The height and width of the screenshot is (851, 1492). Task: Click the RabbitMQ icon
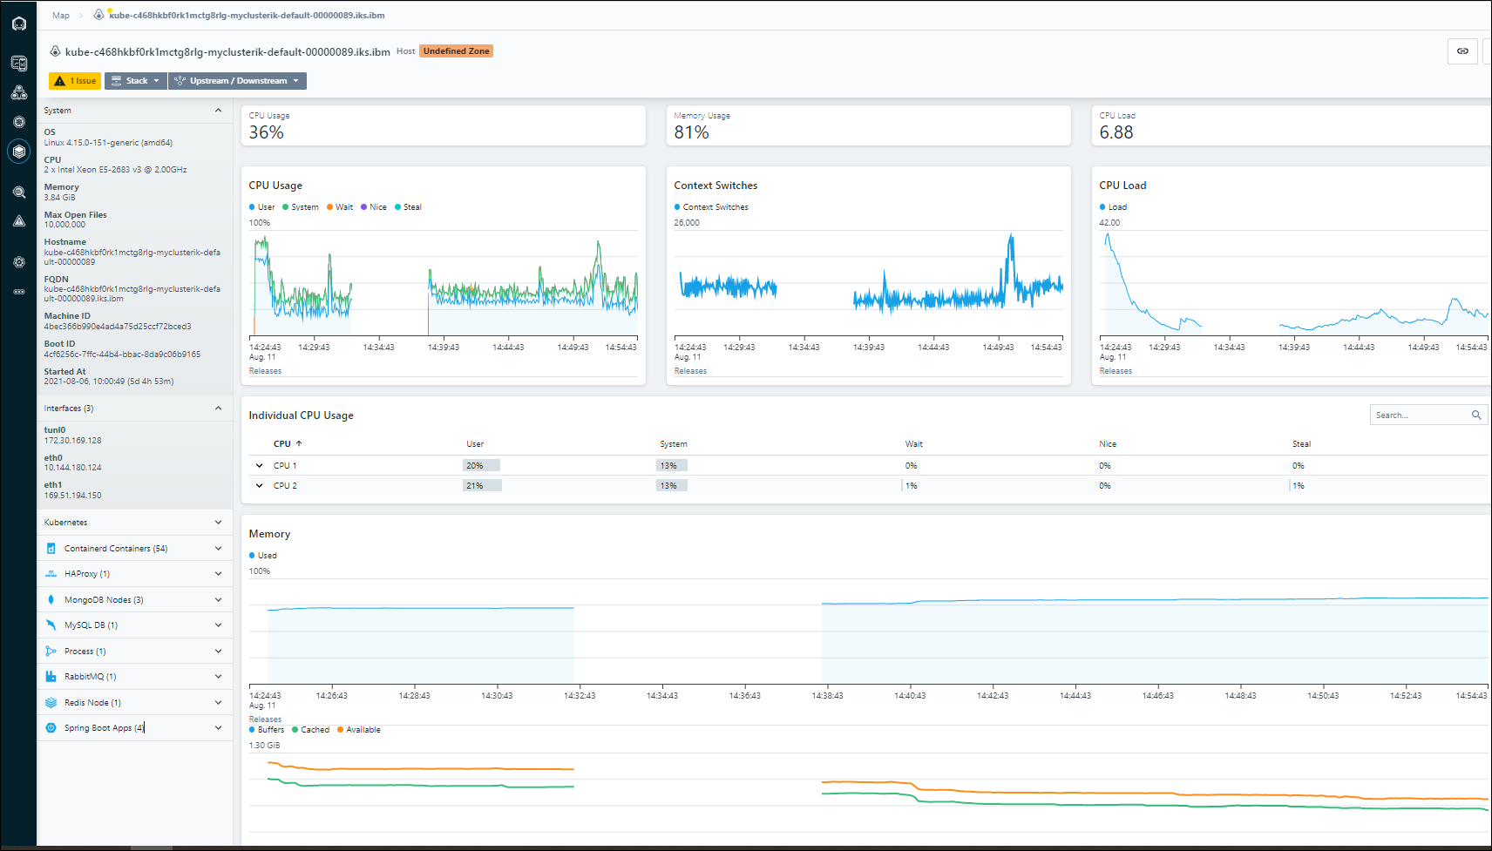click(51, 677)
